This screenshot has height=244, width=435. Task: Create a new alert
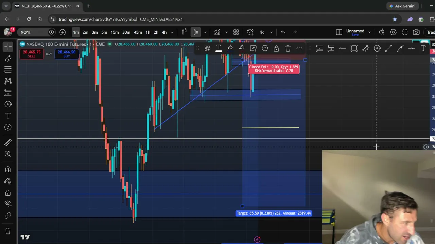click(250, 32)
